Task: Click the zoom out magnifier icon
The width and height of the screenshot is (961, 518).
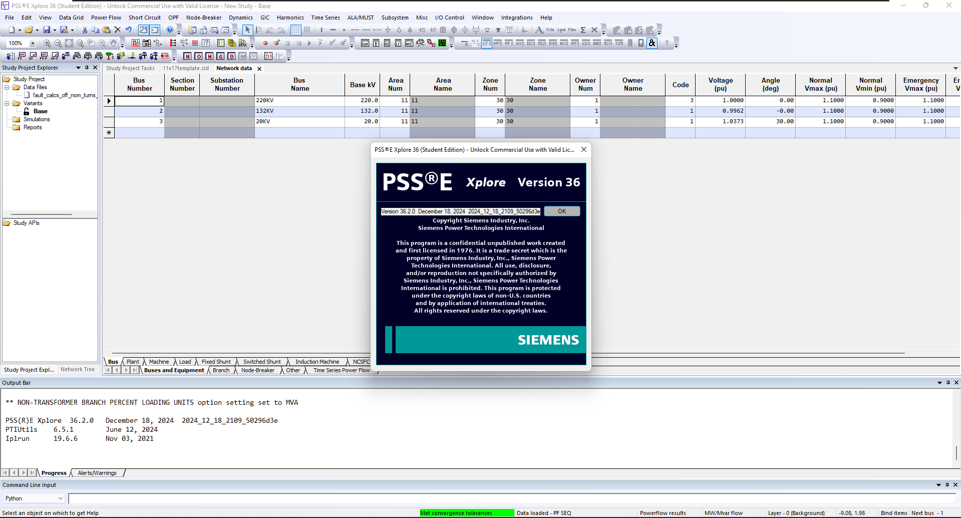Action: [58, 43]
